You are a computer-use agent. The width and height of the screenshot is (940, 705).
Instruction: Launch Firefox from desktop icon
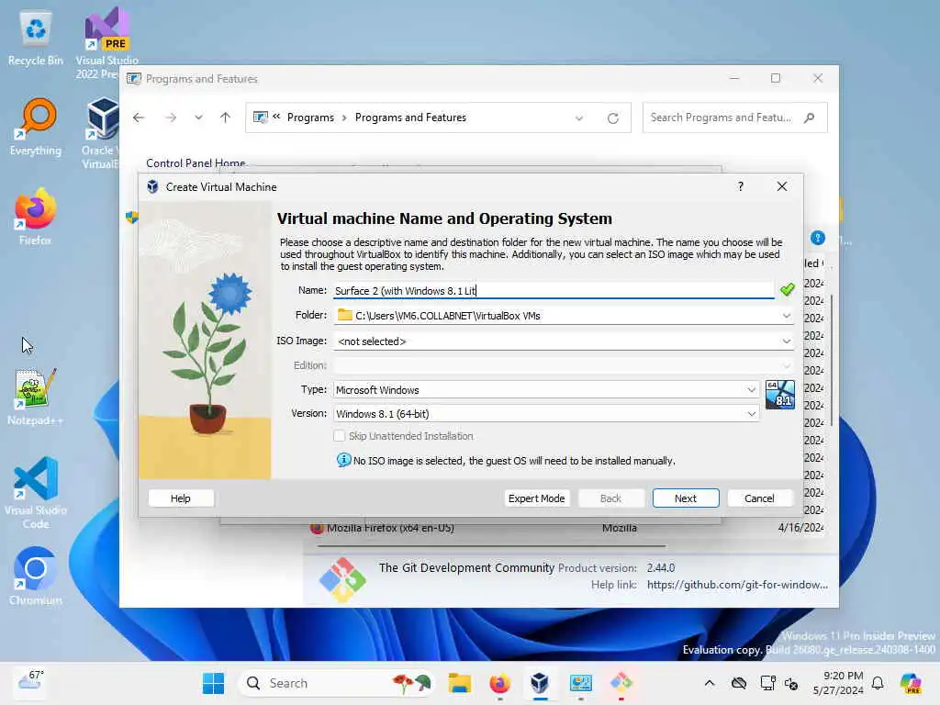click(36, 217)
